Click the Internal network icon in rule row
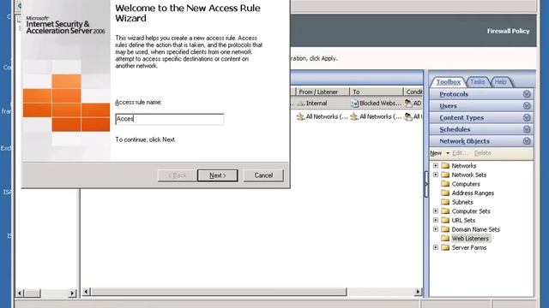 [x=301, y=104]
